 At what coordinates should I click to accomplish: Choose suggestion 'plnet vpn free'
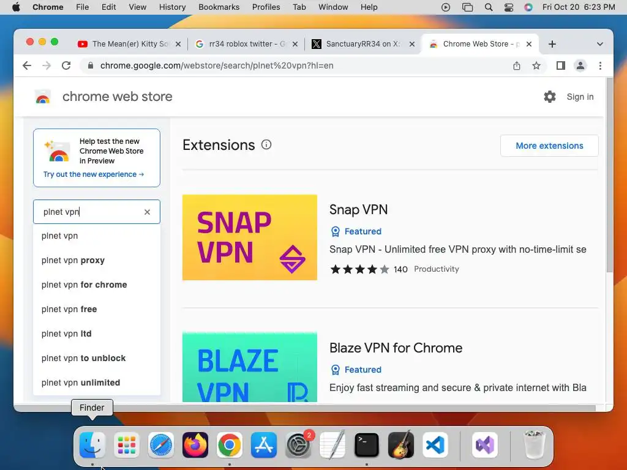(97, 309)
